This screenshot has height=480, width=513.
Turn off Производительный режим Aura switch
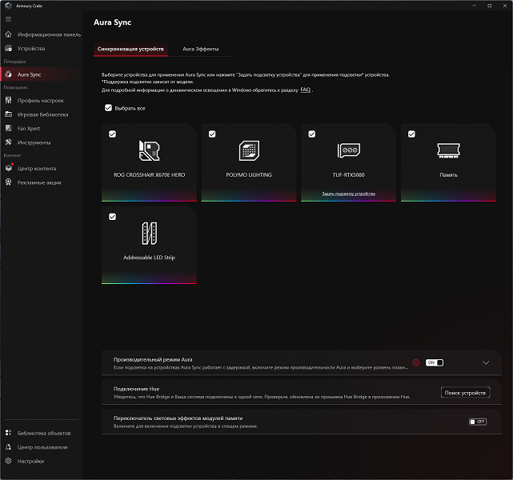pyautogui.click(x=435, y=362)
